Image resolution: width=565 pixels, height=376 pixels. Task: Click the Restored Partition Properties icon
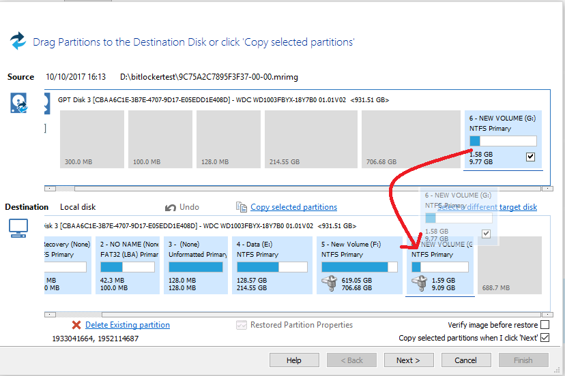coord(241,325)
